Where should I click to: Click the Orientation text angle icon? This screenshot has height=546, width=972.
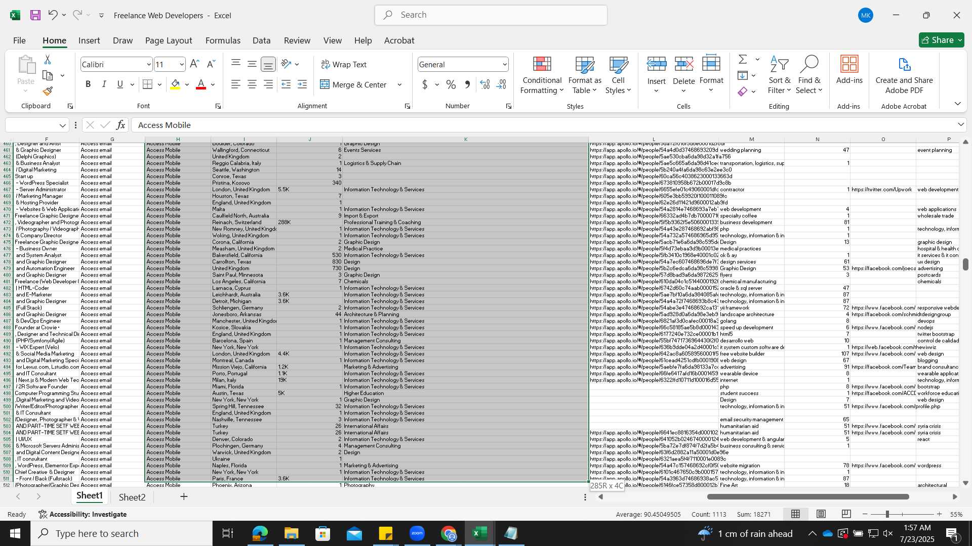(286, 64)
